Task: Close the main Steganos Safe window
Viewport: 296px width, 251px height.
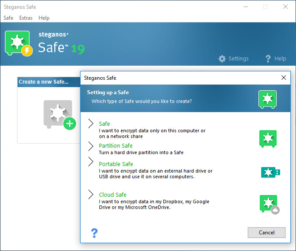Action: tap(285, 7)
